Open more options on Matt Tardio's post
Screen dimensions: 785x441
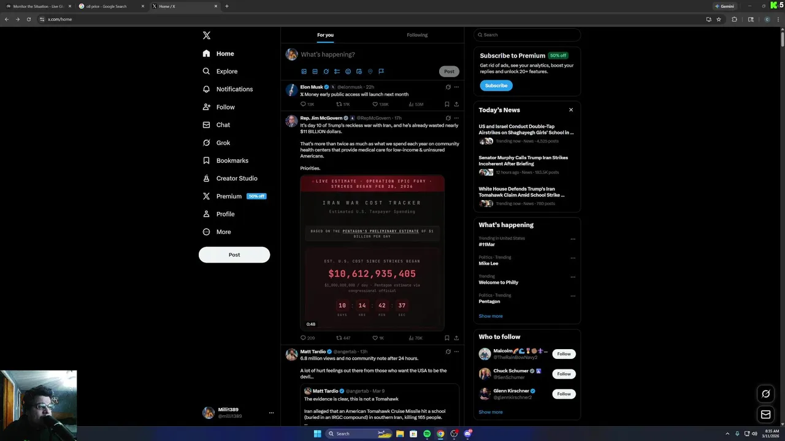coord(456,352)
